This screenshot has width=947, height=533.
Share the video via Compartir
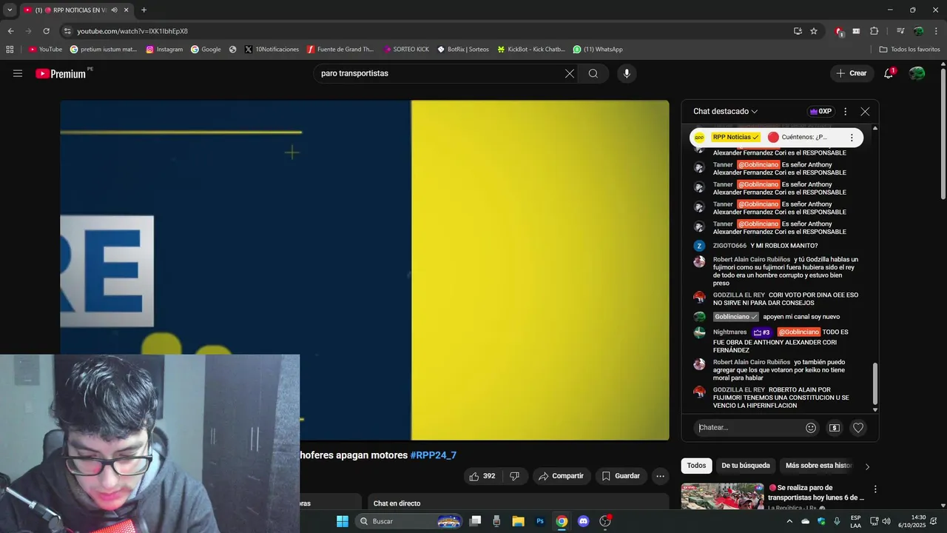[x=562, y=476]
